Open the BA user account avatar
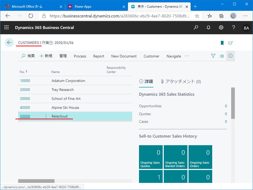Image resolution: width=253 pixels, height=190 pixels. tap(246, 28)
